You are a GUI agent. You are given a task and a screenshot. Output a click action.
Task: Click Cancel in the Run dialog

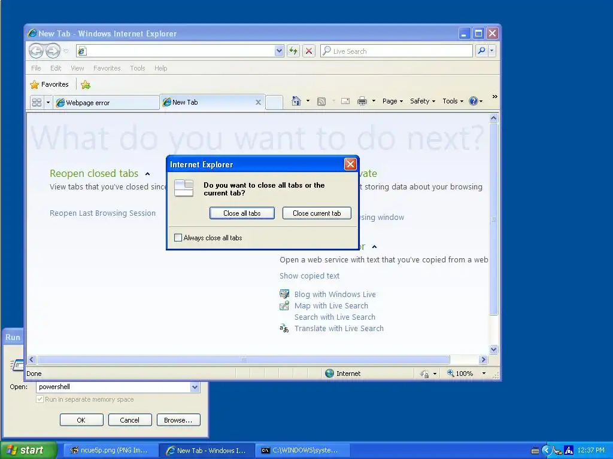coord(130,420)
